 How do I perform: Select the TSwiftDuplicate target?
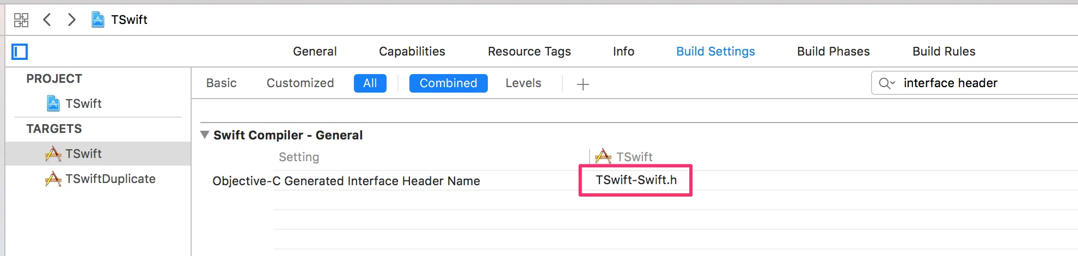(x=110, y=179)
